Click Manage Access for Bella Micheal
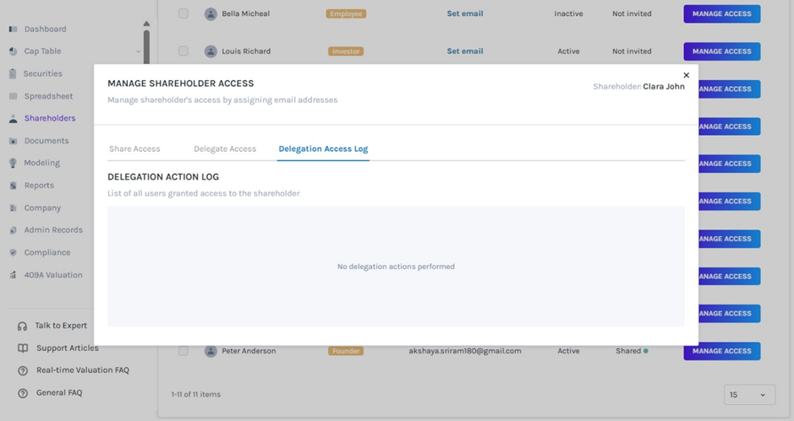 [721, 13]
